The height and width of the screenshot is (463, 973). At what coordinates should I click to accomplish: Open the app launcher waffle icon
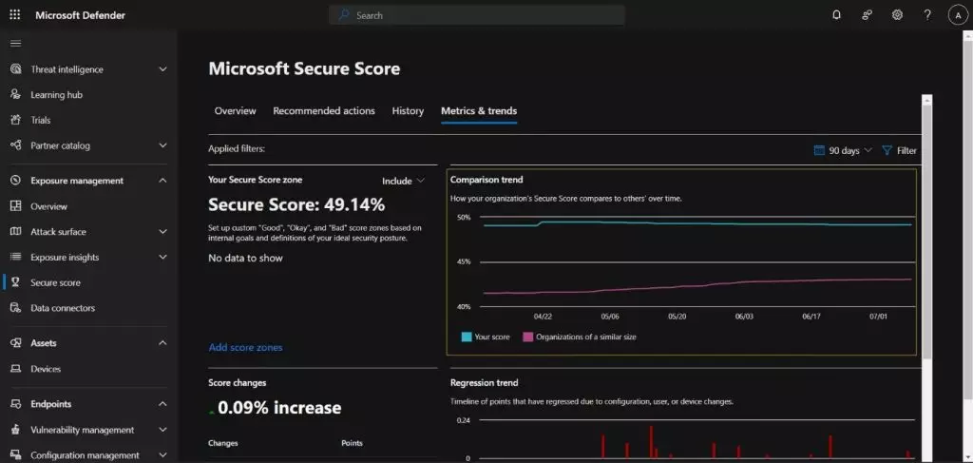tap(15, 15)
